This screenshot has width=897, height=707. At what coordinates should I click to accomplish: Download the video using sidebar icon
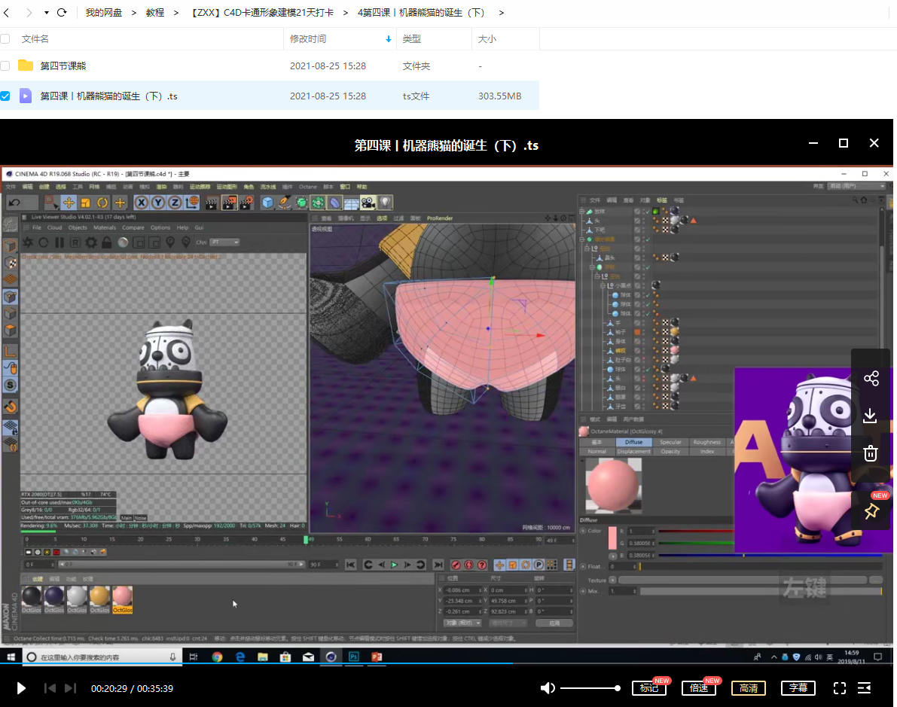[871, 416]
